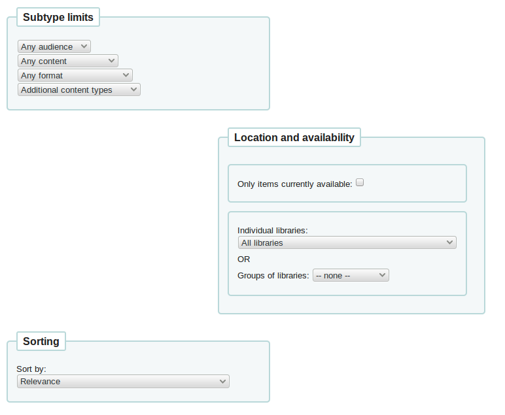Click chevron arrow on Any content dropdown
Screen dimensions: 505x415
point(111,61)
